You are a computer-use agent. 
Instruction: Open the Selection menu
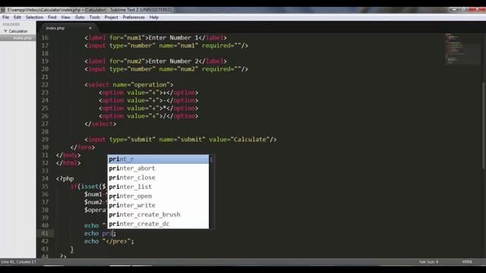tap(34, 17)
